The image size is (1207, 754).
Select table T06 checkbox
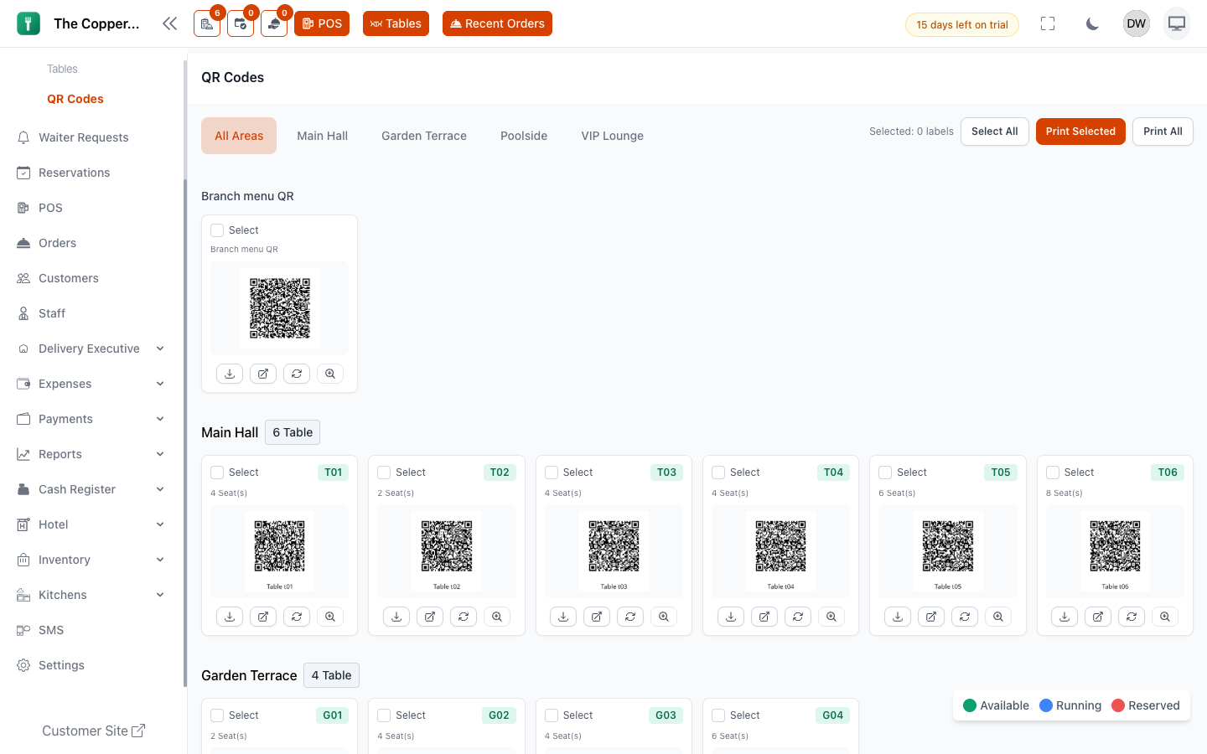click(1053, 473)
